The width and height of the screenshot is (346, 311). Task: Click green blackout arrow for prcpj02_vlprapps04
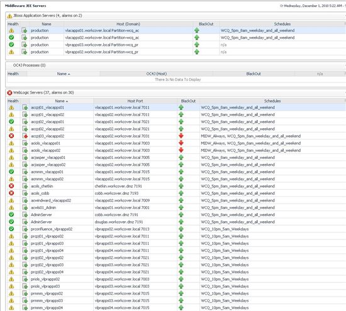click(x=181, y=272)
